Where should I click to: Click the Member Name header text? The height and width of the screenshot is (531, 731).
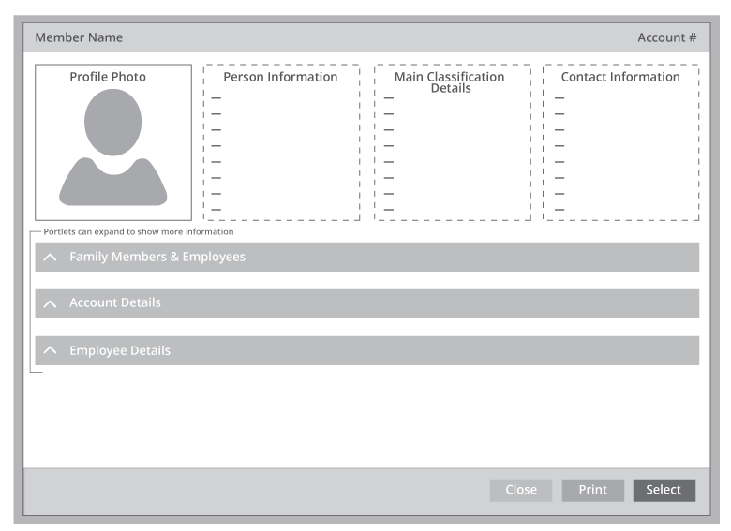(79, 37)
